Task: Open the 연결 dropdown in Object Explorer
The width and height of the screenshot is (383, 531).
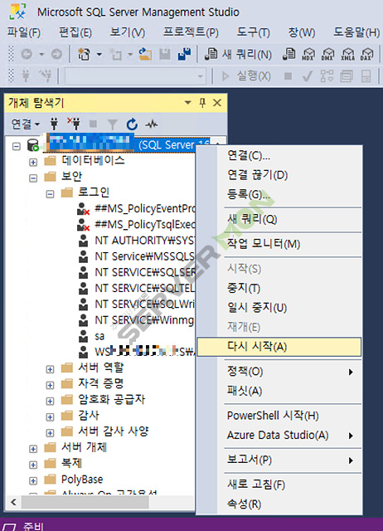Action: click(x=26, y=124)
